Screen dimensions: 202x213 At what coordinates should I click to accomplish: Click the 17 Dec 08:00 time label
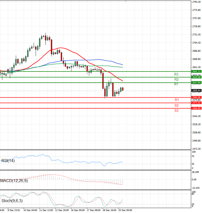[x=94, y=210]
